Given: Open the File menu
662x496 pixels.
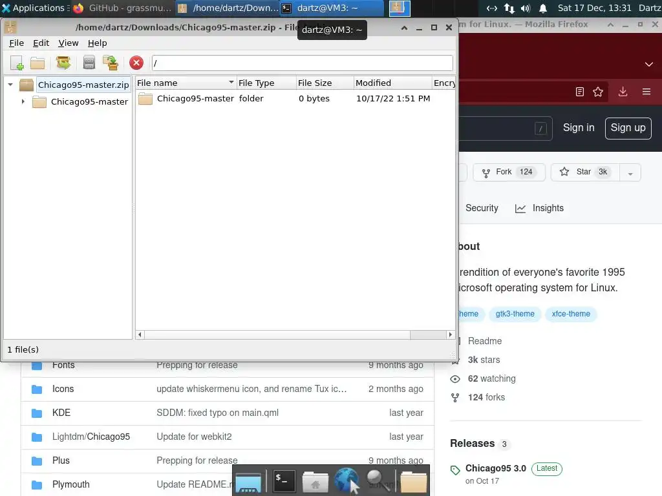Looking at the screenshot, I should 16,43.
